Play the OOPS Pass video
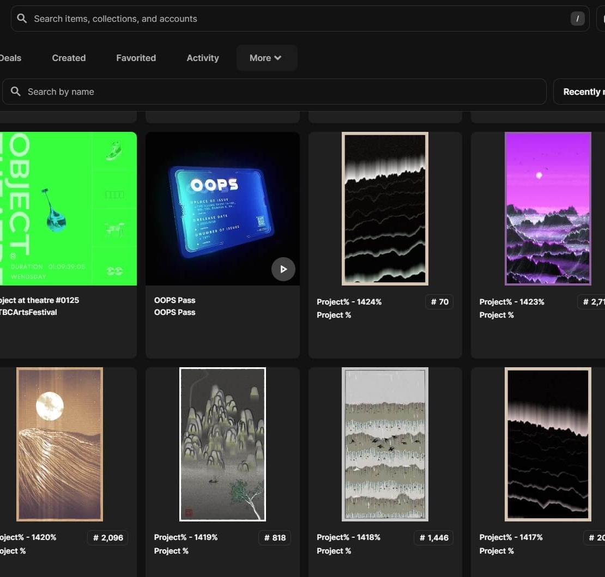 tap(283, 269)
